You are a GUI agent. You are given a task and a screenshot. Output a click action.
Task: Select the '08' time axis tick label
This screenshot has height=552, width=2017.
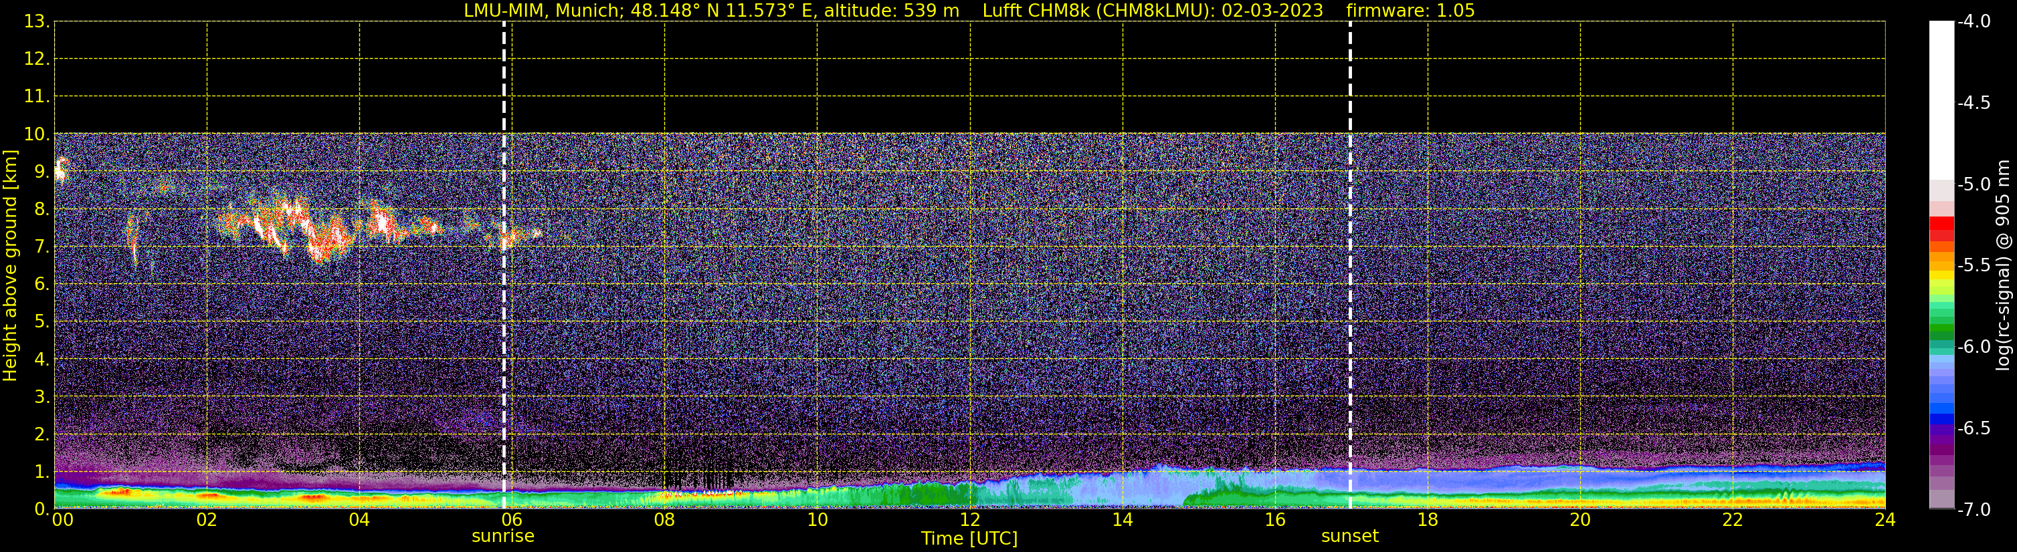coord(664,520)
